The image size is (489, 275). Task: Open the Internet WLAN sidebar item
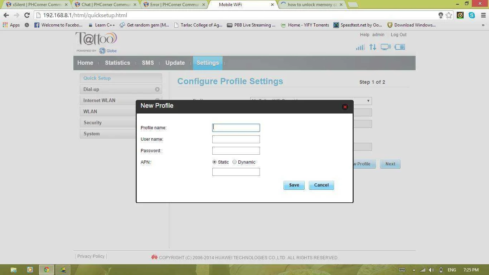108,100
